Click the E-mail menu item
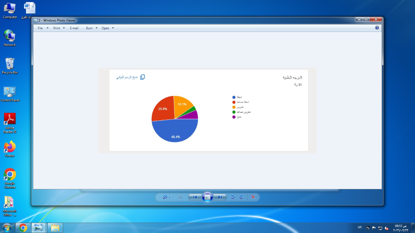 coord(74,28)
